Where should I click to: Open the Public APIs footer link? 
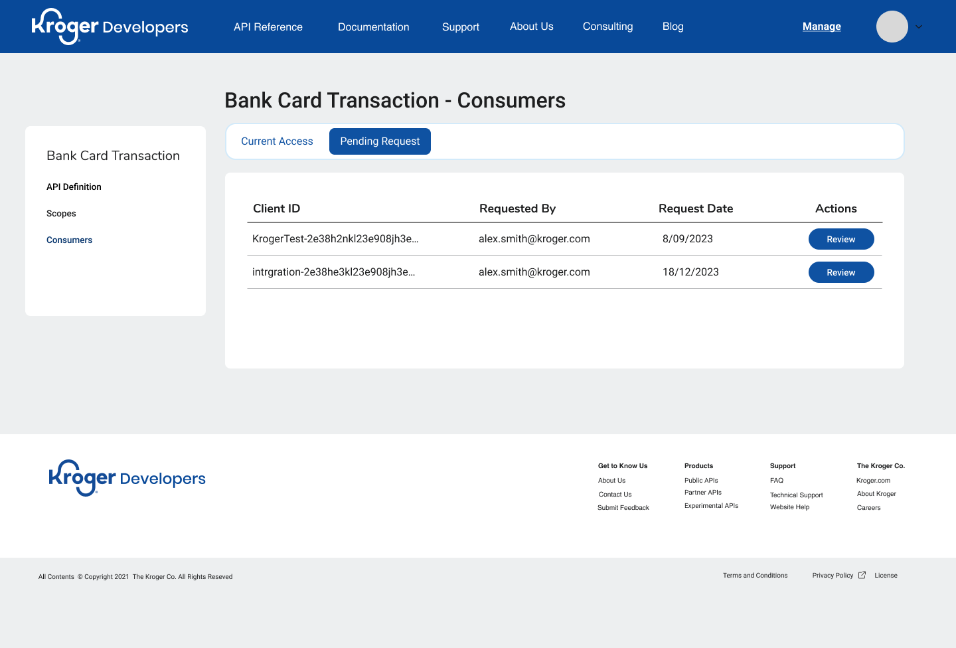click(x=701, y=481)
